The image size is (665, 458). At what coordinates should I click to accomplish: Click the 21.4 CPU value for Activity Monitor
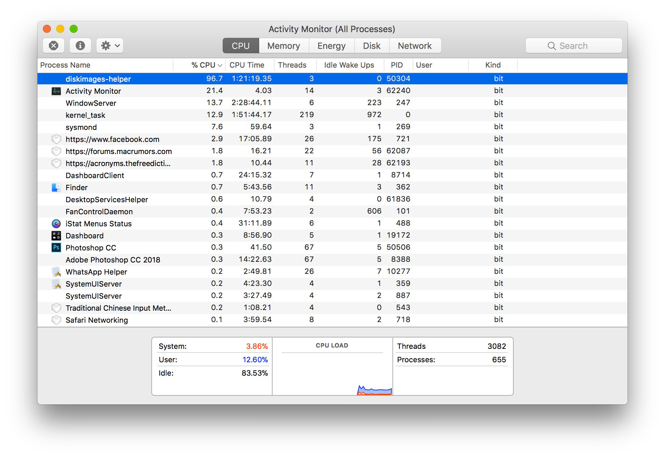click(215, 91)
